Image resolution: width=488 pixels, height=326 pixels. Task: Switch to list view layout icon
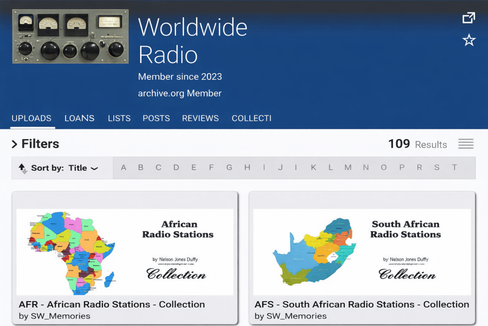point(465,144)
